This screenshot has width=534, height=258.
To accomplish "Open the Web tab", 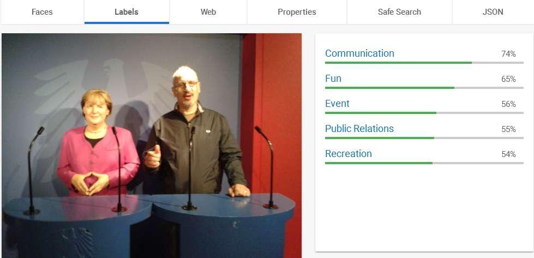I will [x=208, y=12].
